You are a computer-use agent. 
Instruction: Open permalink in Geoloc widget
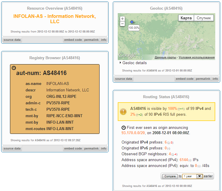point(203,79)
